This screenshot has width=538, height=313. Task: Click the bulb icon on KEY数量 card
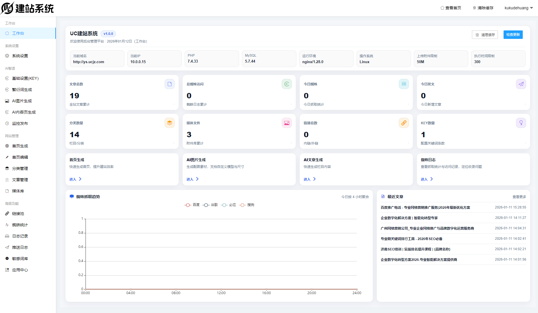coord(521,123)
